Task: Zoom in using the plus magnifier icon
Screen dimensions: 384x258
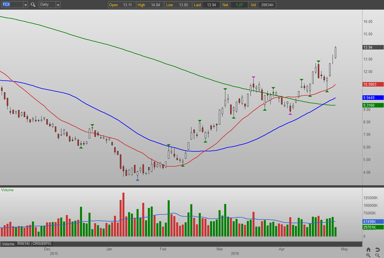Action: (368, 255)
